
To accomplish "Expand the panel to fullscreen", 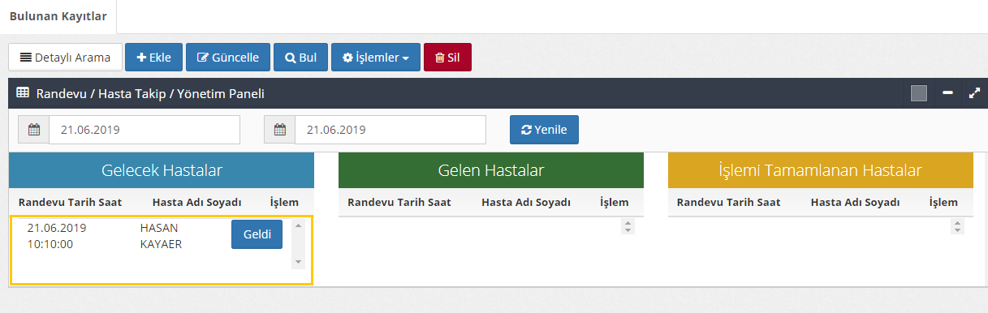I will click(975, 93).
